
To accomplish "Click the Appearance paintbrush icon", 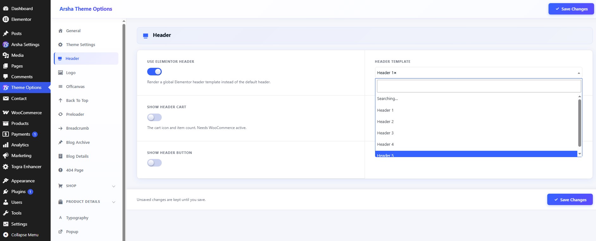I will (x=5, y=181).
